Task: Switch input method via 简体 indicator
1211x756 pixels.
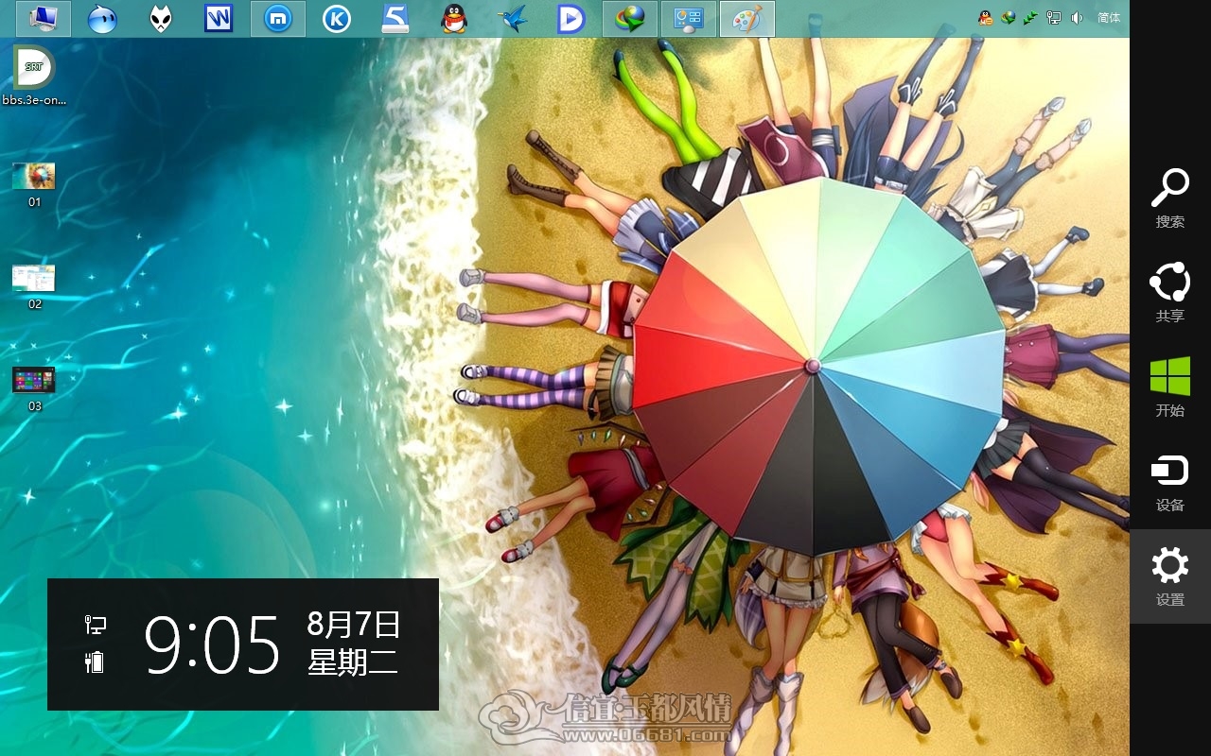Action: 1108,17
